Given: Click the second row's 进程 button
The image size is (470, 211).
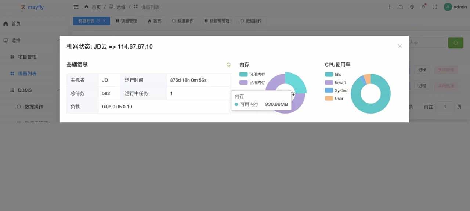Looking at the screenshot, I should click(x=422, y=86).
